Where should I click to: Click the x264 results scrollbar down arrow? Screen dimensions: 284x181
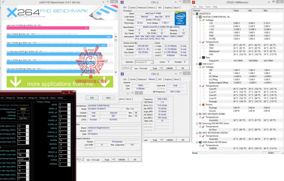point(116,72)
